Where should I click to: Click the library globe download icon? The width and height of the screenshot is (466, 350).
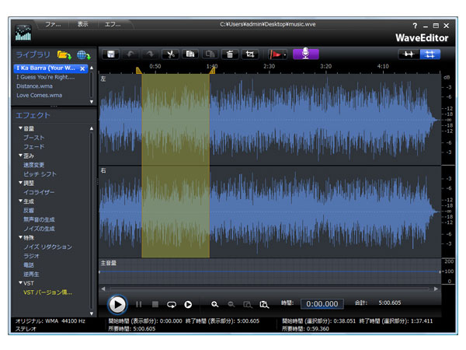click(x=83, y=55)
